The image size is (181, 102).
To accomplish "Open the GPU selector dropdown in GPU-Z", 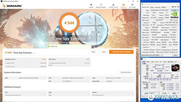I will (x=152, y=55).
